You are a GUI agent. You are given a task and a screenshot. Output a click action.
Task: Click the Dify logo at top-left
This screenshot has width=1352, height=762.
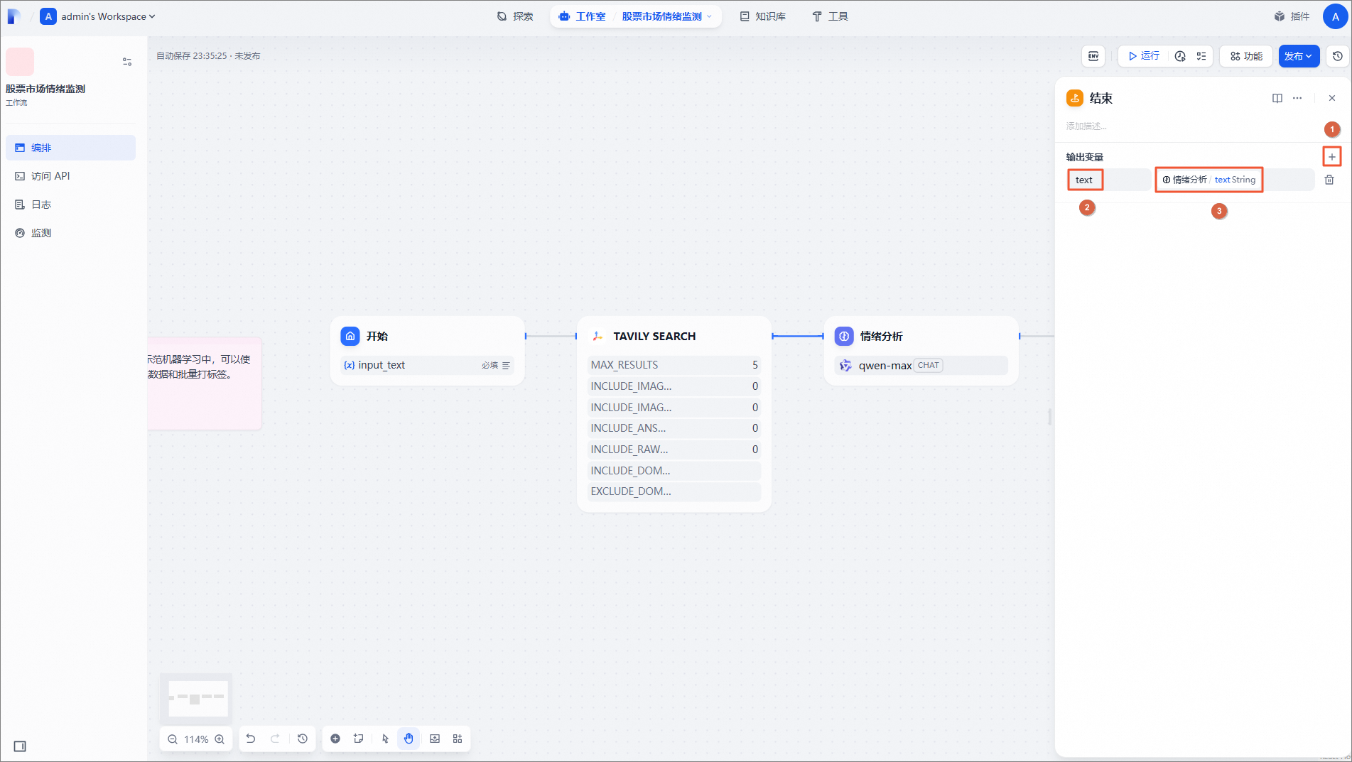13,16
